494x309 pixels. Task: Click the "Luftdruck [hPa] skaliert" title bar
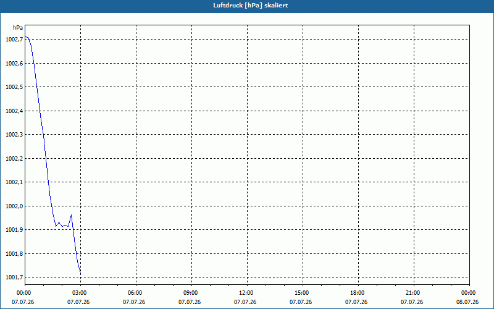pyautogui.click(x=247, y=6)
